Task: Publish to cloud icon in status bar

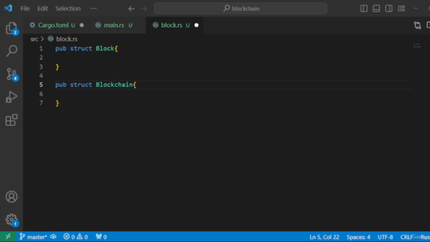Action: pyautogui.click(x=54, y=237)
